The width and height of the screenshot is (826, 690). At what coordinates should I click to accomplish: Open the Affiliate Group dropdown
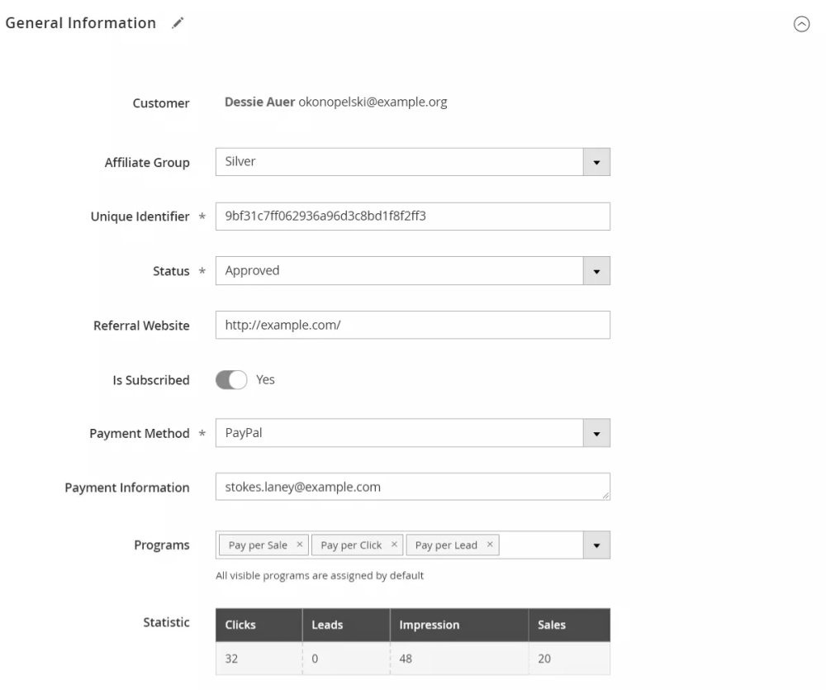(x=596, y=162)
